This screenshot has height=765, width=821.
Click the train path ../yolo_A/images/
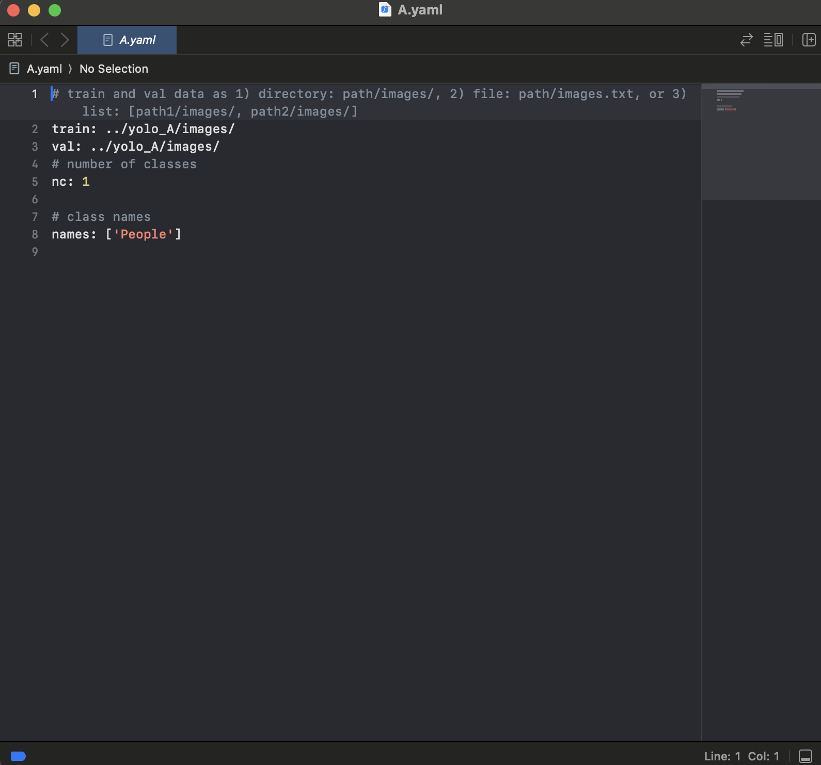click(x=170, y=129)
